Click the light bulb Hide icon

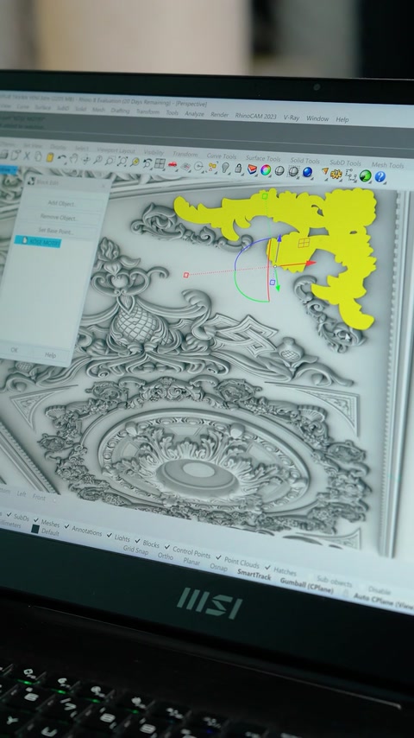(226, 167)
